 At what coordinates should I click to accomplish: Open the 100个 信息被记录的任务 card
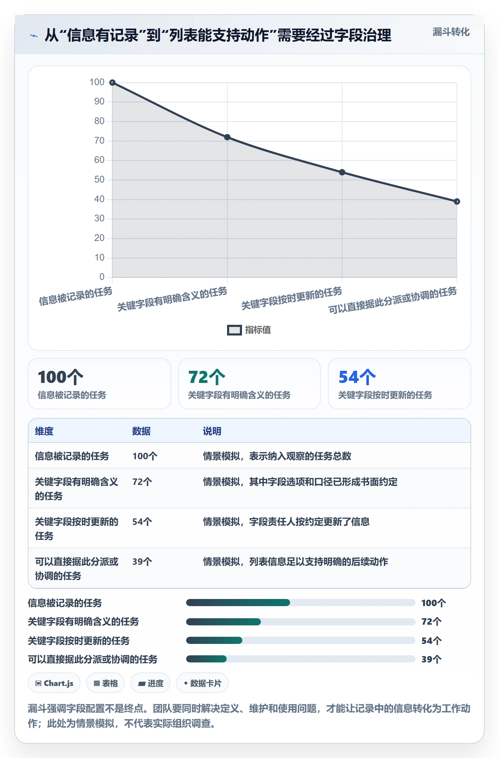pyautogui.click(x=99, y=384)
